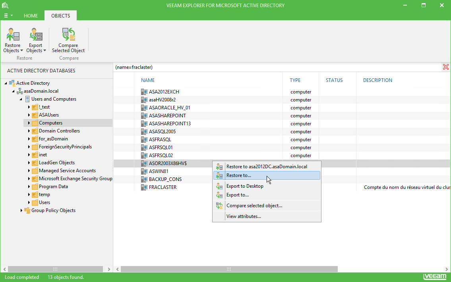
Task: Click the asaDomain.local domain icon
Action: (x=19, y=91)
